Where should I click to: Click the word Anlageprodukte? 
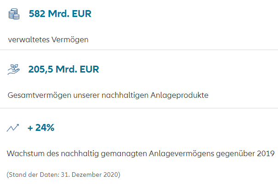pyautogui.click(x=179, y=96)
